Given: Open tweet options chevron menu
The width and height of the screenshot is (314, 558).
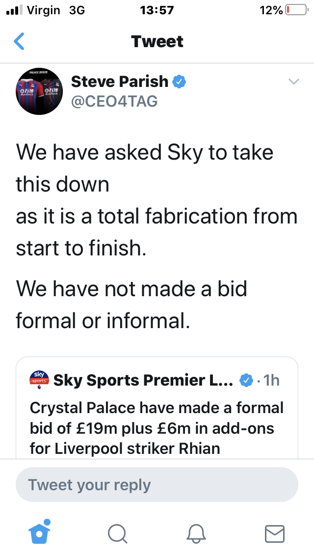Looking at the screenshot, I should (x=294, y=82).
